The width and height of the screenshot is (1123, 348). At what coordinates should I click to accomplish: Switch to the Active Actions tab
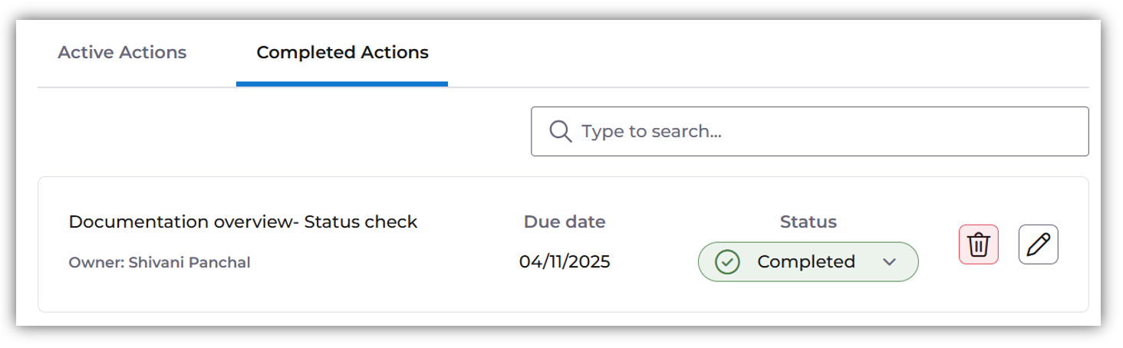(x=122, y=53)
